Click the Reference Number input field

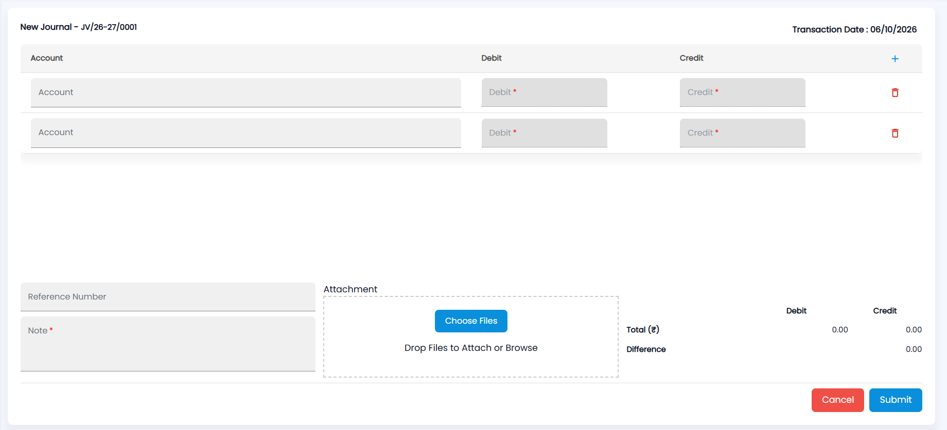coord(168,297)
